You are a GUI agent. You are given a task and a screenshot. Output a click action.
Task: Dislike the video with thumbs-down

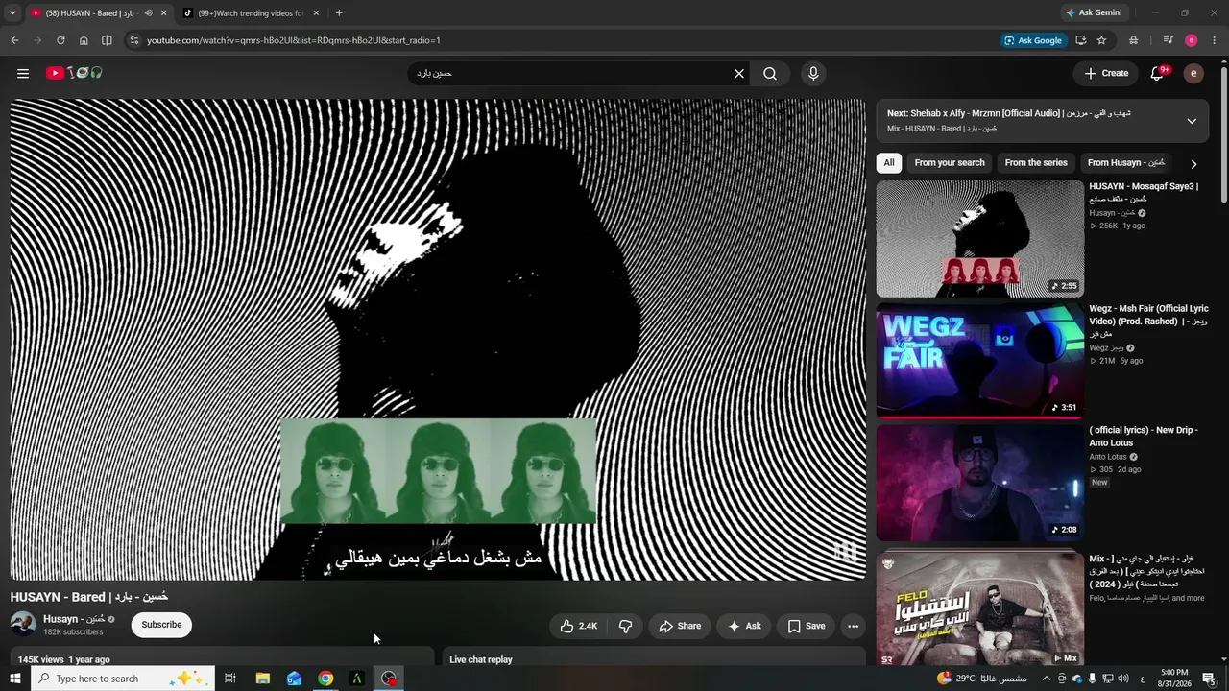point(626,626)
